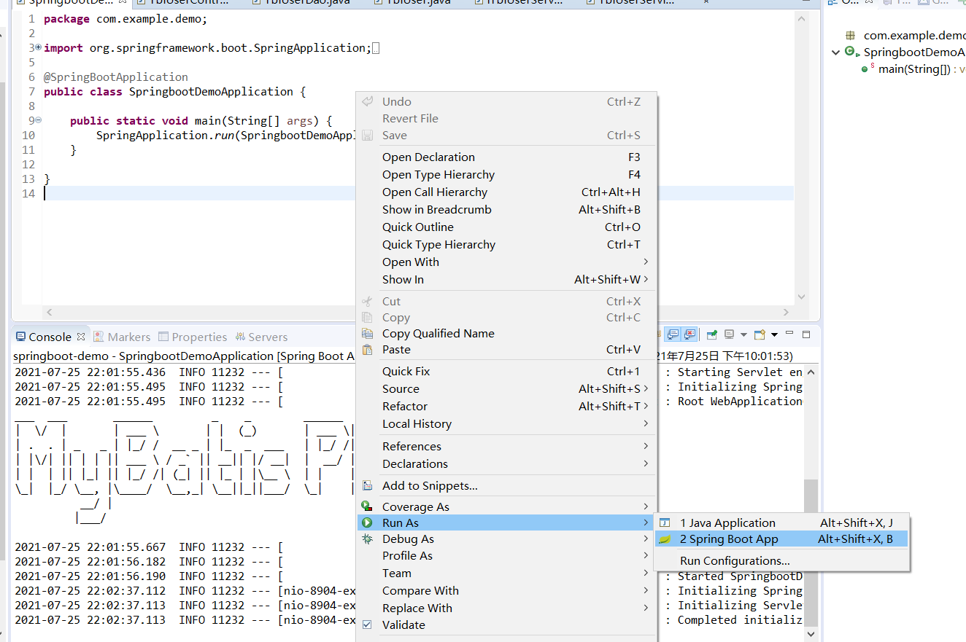Viewport: 966px width, 642px height.
Task: Click the Markers view icon
Action: [98, 337]
